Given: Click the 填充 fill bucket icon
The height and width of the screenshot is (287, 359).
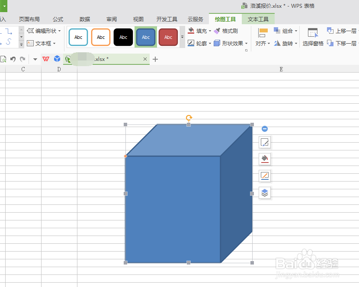Looking at the screenshot, I should 191,31.
